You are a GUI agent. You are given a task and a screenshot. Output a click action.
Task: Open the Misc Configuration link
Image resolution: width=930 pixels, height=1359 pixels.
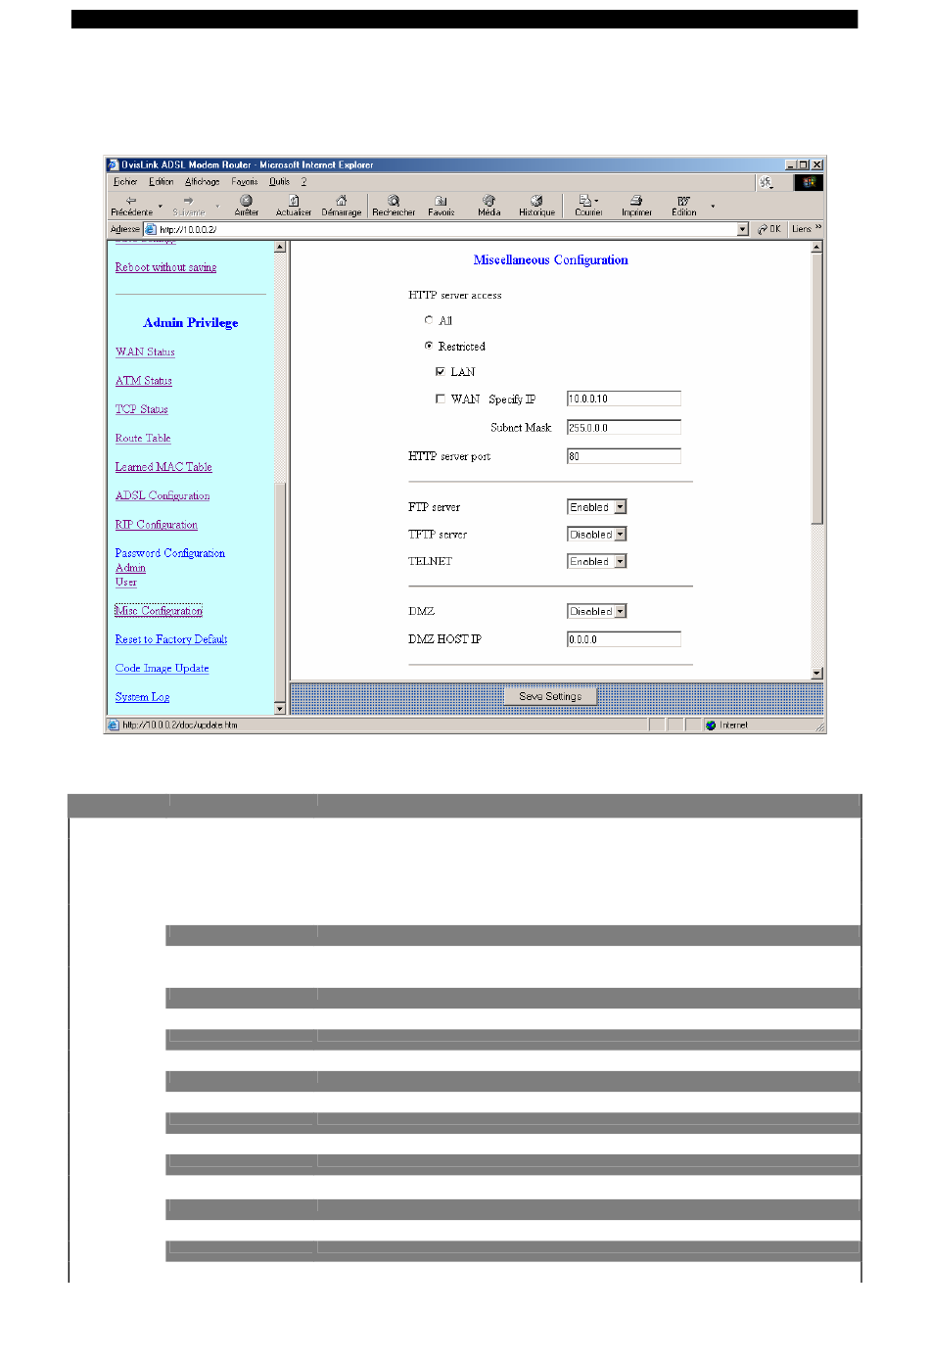click(x=159, y=611)
